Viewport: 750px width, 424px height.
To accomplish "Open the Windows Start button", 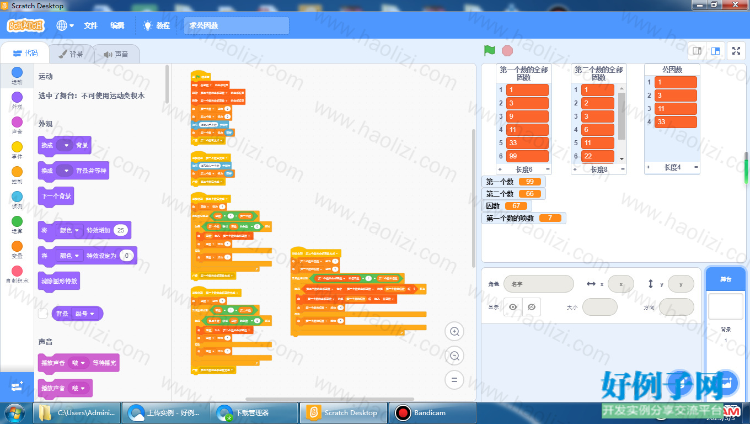I will pos(14,412).
